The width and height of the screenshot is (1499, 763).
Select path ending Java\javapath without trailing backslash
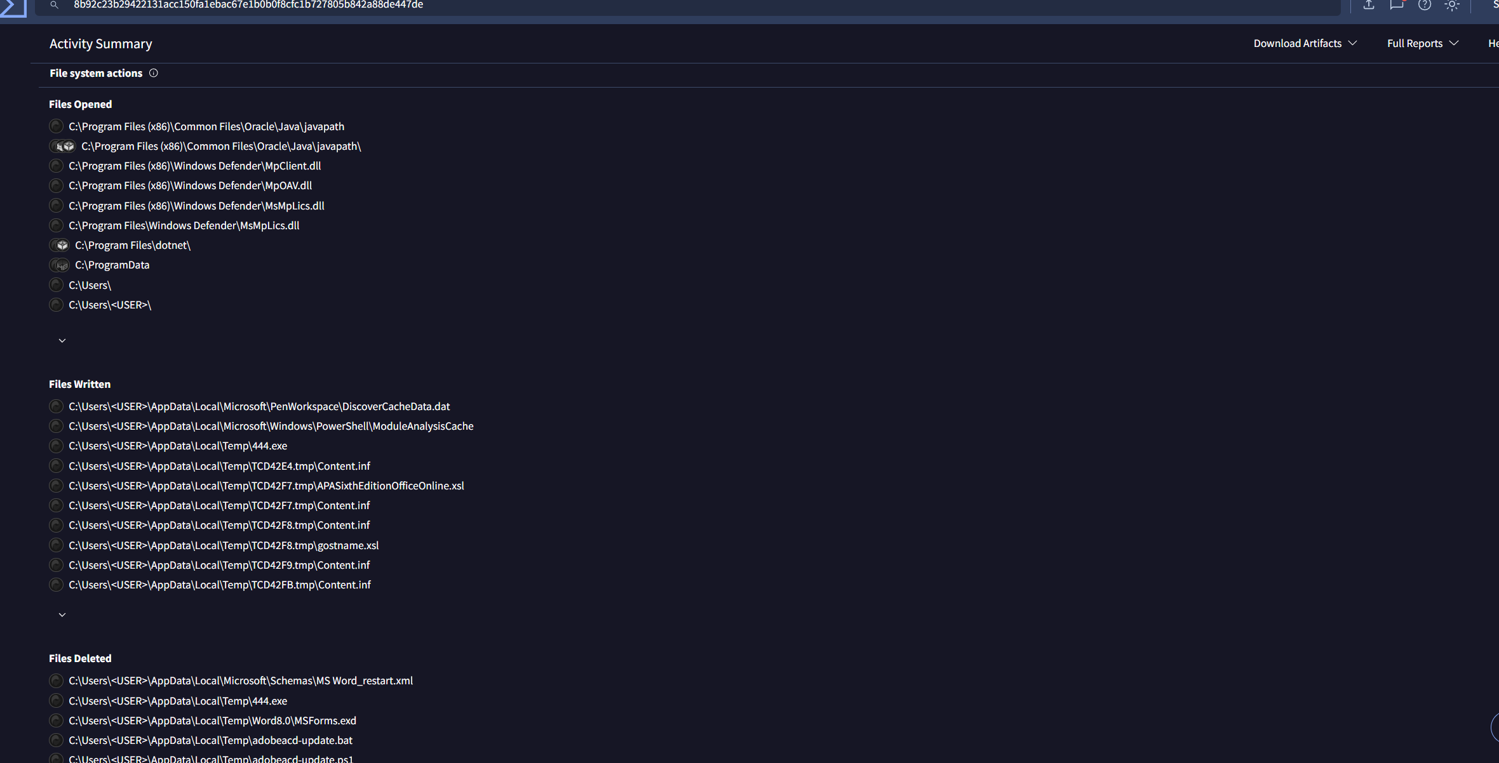(206, 126)
